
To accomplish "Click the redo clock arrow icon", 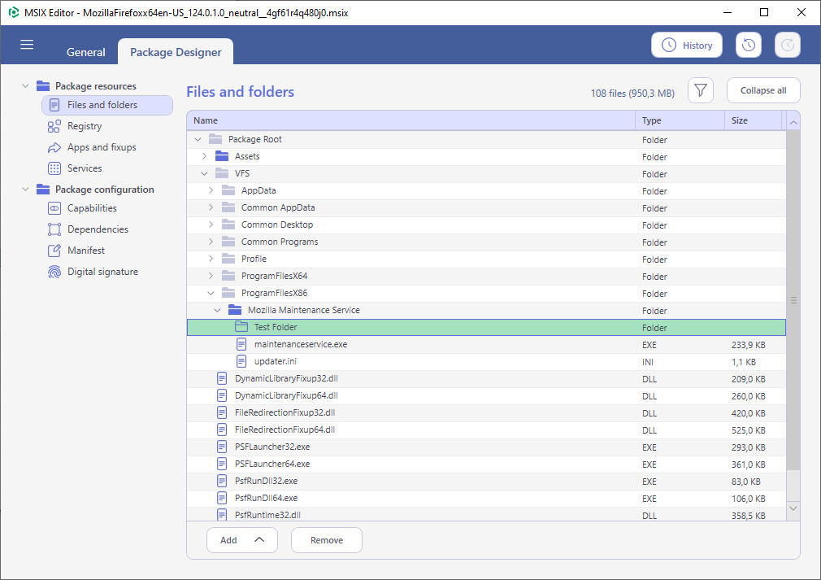I will coord(788,45).
